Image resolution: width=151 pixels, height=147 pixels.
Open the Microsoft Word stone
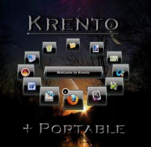[x=32, y=86]
